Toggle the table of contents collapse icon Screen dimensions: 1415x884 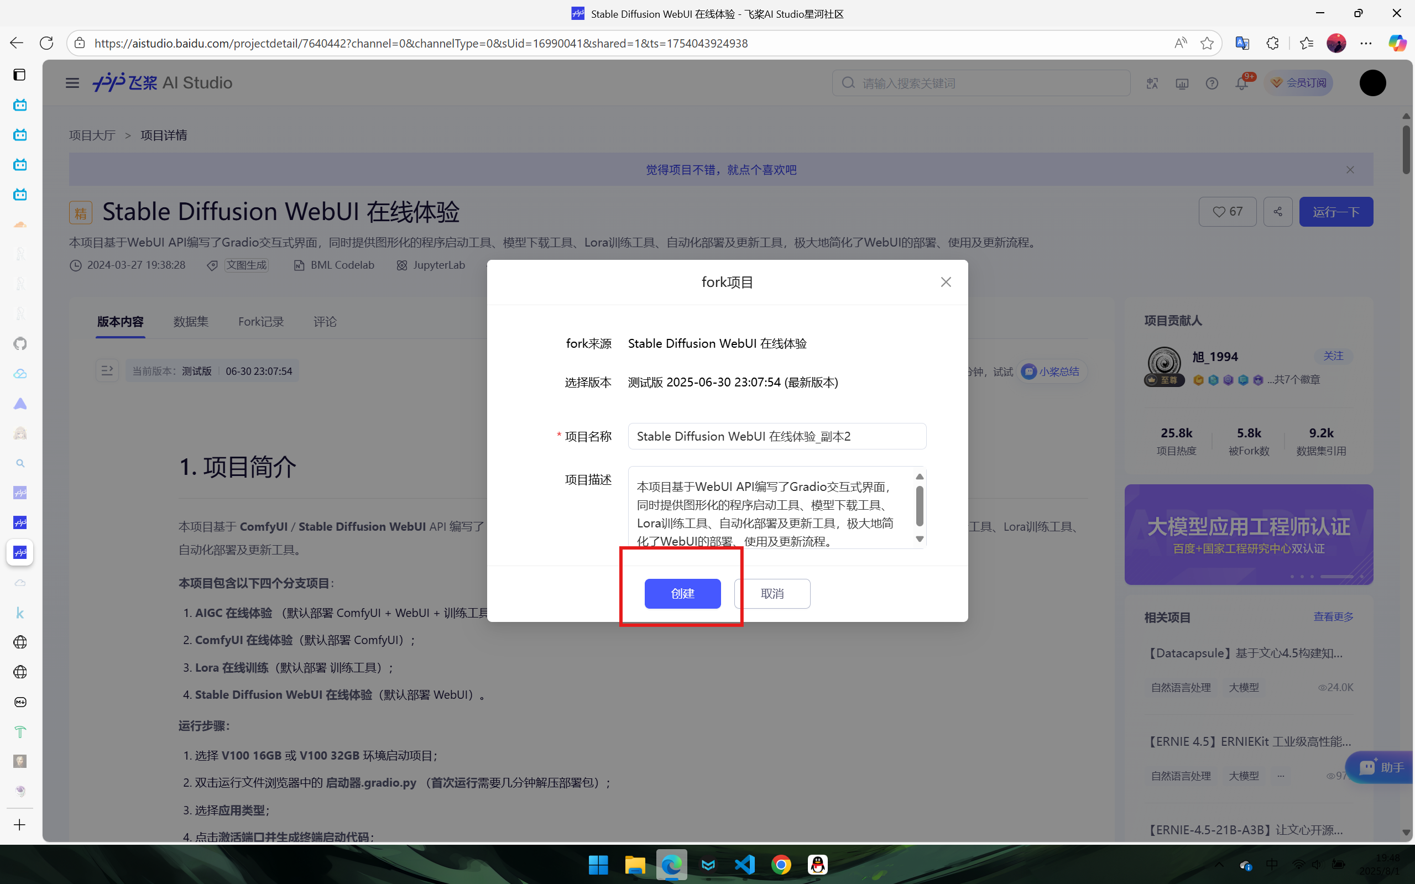tap(107, 370)
